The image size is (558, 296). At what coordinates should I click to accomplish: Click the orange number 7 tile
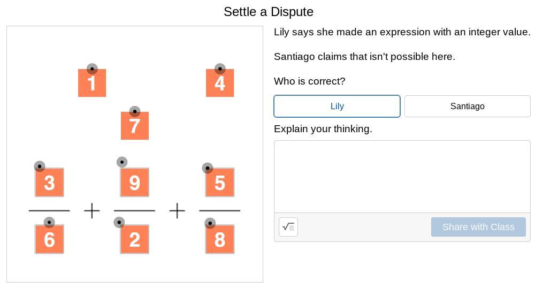(135, 127)
